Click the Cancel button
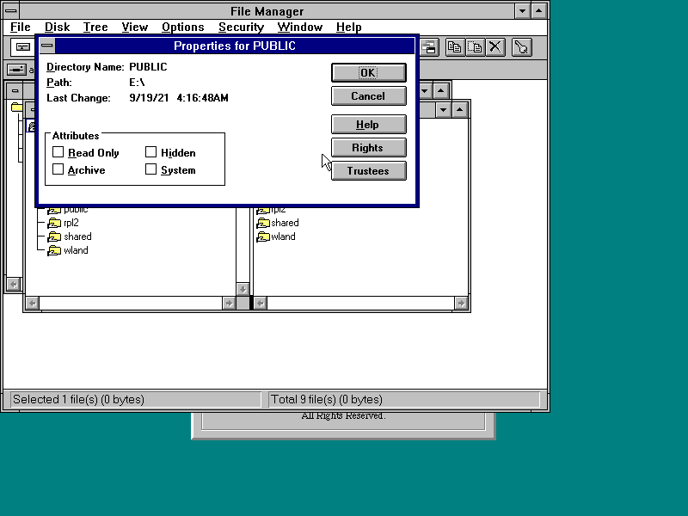 [369, 96]
